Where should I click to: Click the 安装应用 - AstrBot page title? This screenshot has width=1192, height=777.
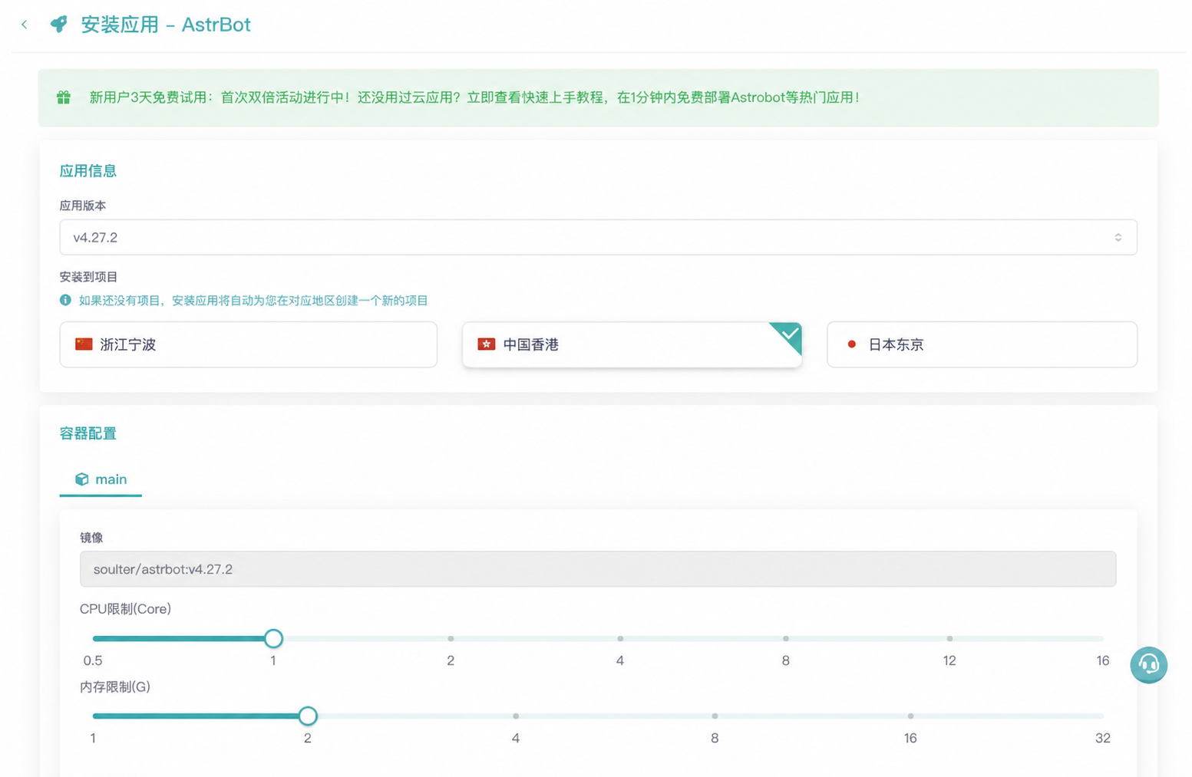coord(166,25)
